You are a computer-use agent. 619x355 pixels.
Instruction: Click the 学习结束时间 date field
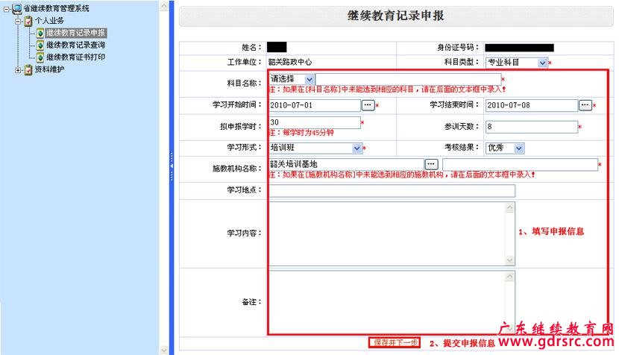pyautogui.click(x=532, y=105)
